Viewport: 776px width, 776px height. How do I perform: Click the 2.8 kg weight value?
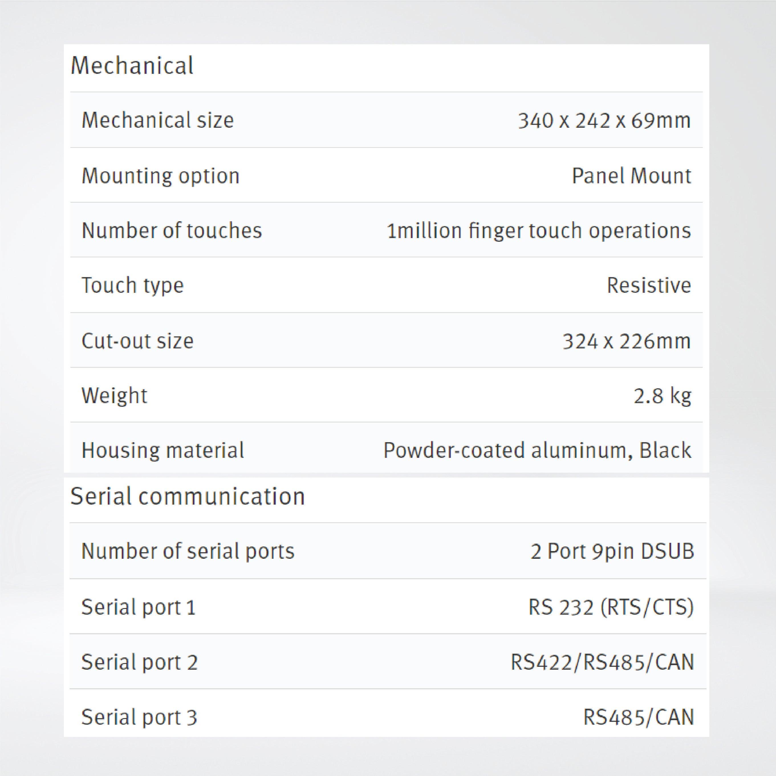coord(662,396)
